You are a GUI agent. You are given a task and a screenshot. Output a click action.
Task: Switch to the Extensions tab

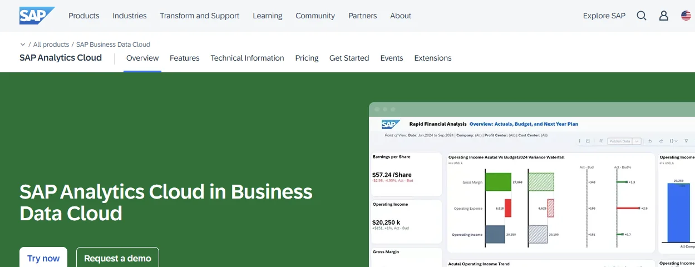tap(433, 58)
